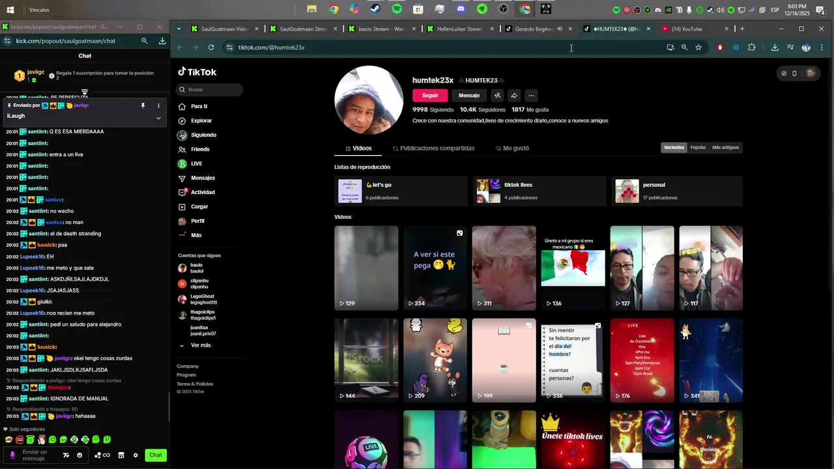Open Chrome downloads icon
The image size is (834, 469).
pos(775,48)
